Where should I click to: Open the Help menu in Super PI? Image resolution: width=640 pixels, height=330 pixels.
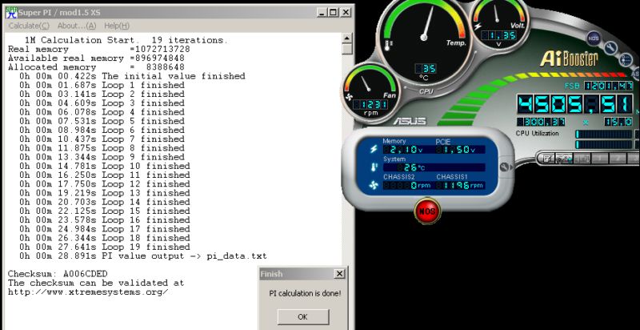coord(117,26)
